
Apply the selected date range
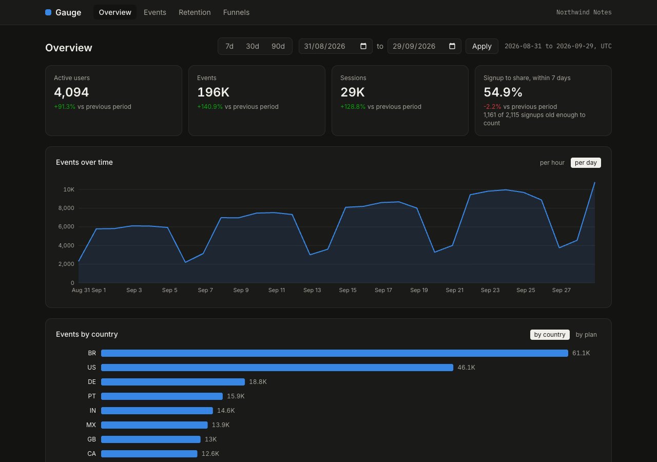point(482,46)
